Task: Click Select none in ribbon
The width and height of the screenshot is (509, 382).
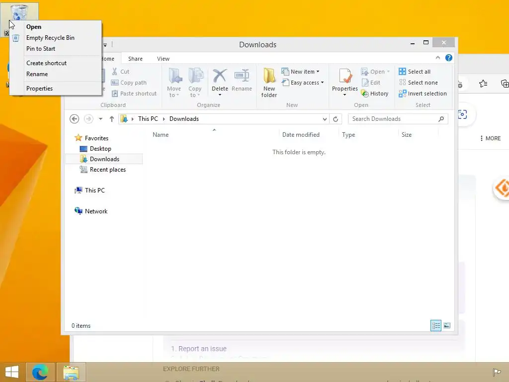Action: (x=418, y=83)
